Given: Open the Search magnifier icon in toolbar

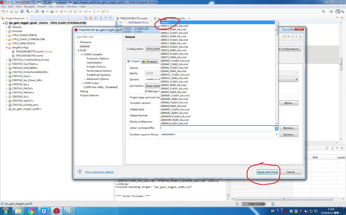Looking at the screenshot, I should point(324,11).
